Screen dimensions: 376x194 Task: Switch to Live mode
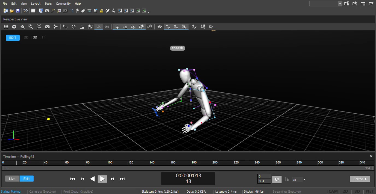[x=12, y=179]
